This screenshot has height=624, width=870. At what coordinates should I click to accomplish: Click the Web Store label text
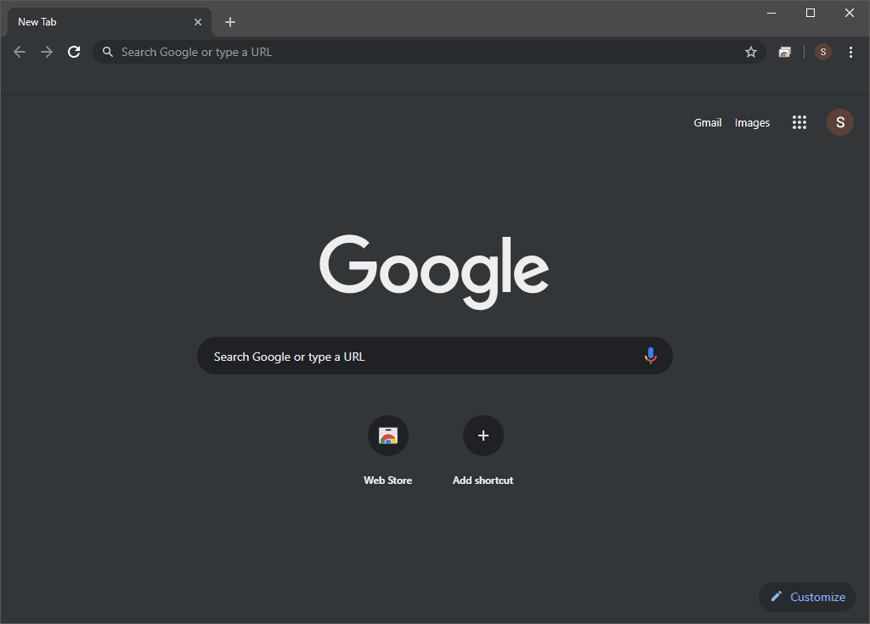point(387,481)
